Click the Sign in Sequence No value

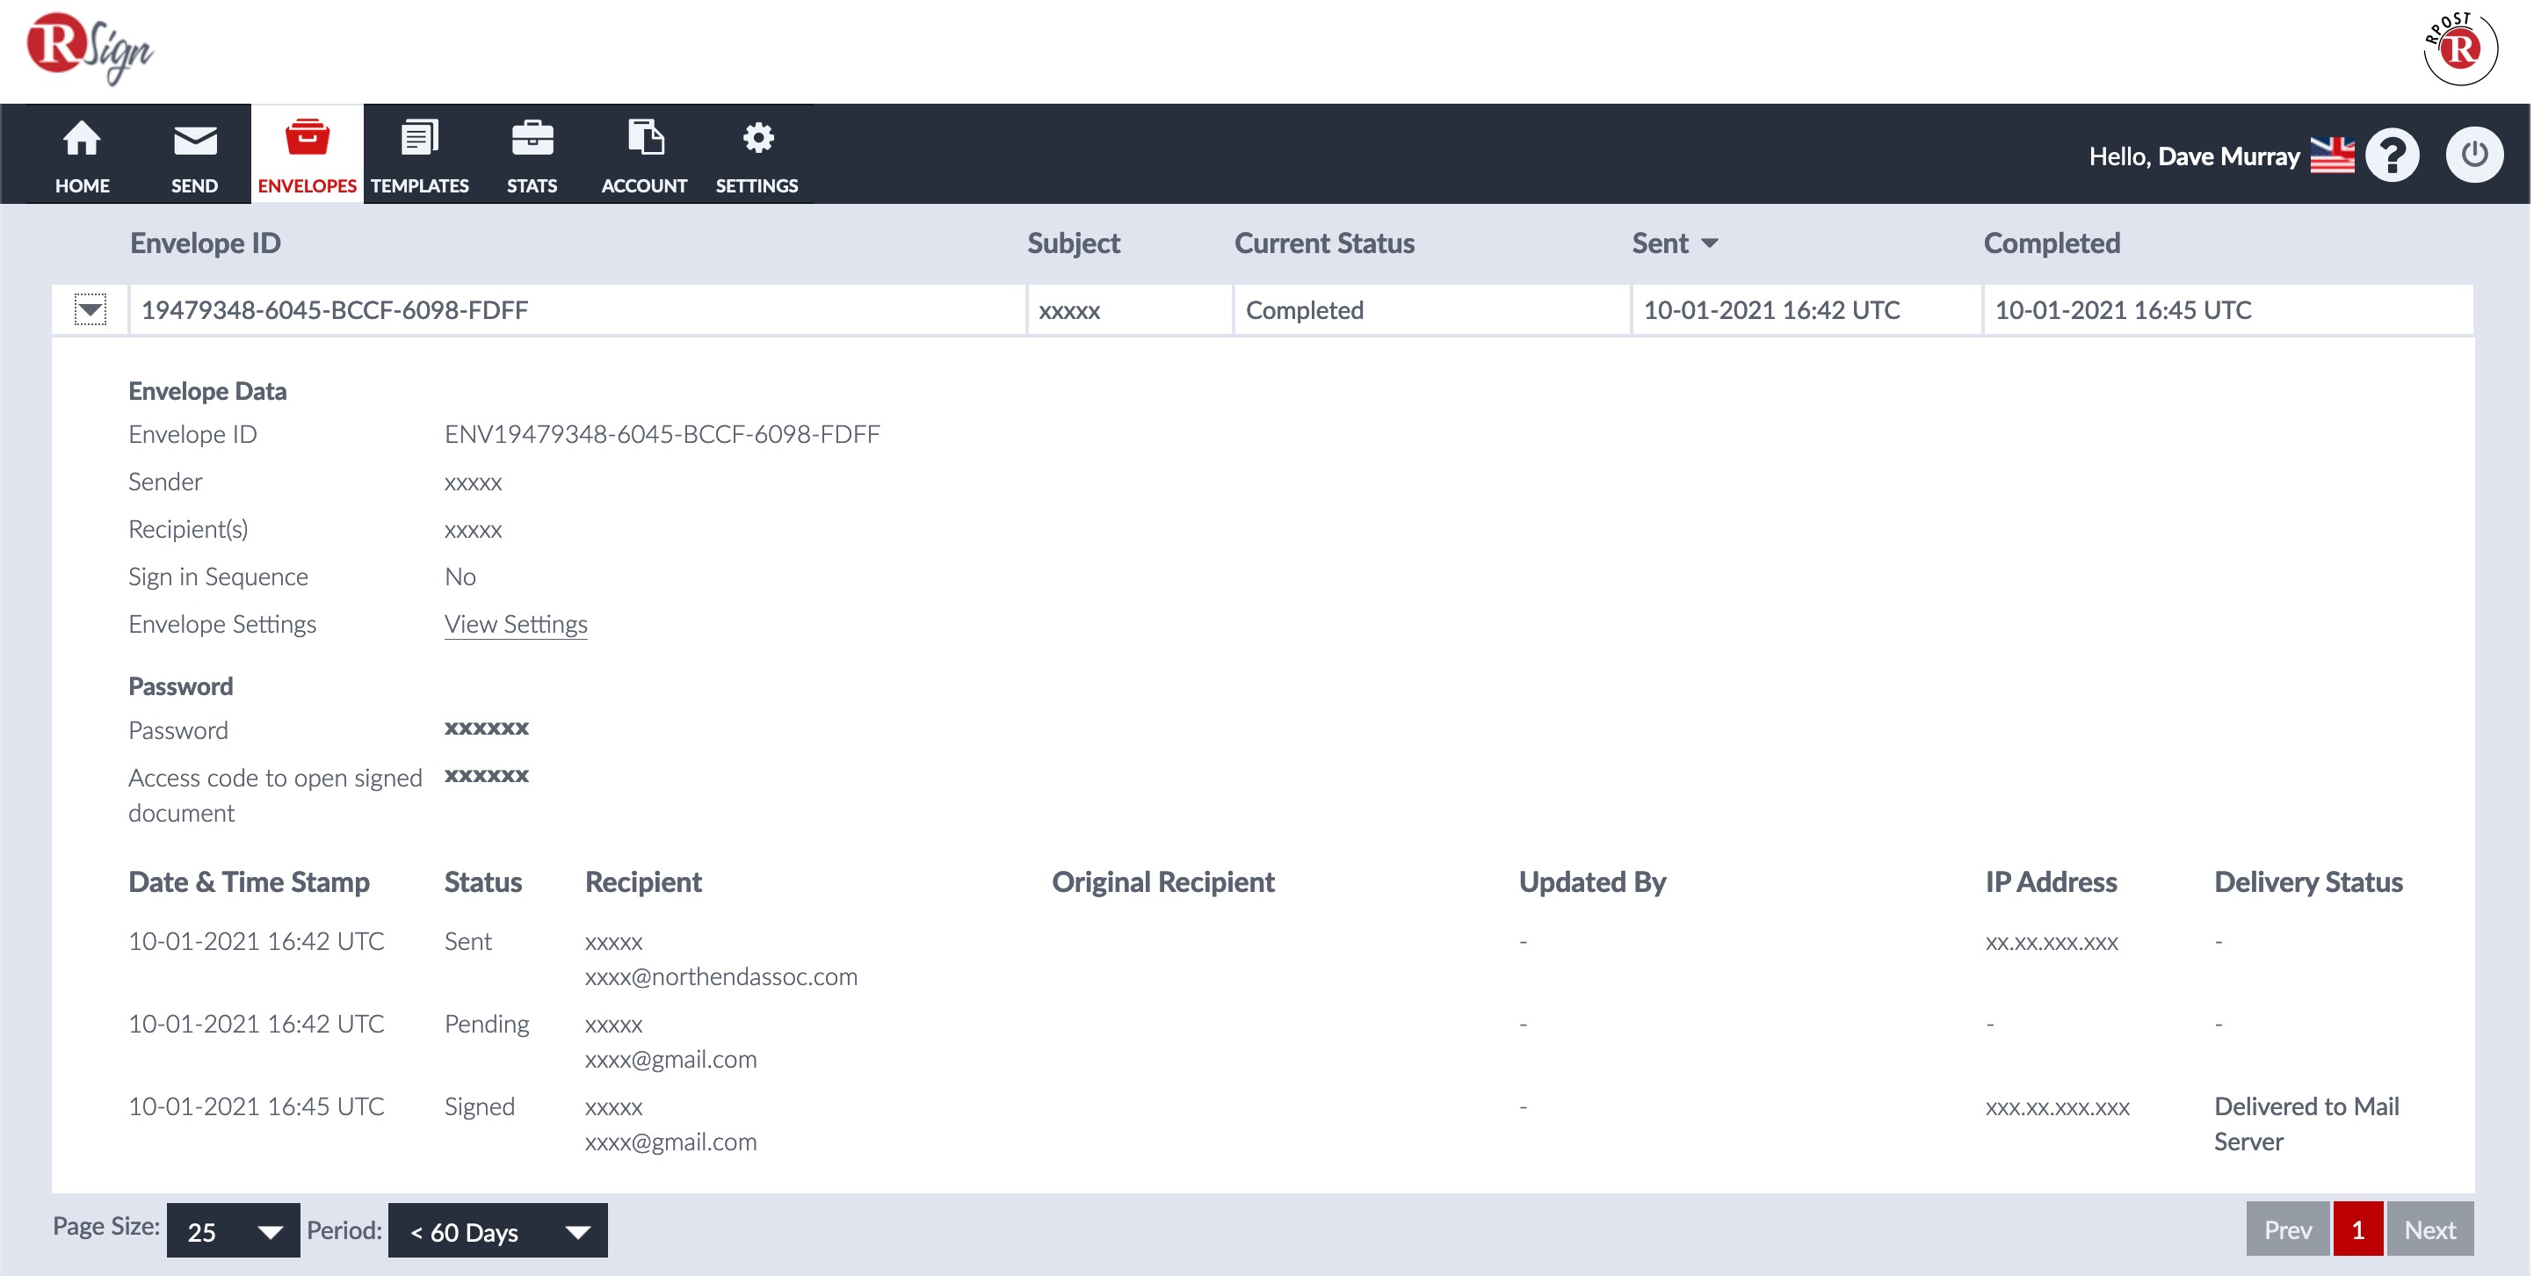click(x=460, y=577)
